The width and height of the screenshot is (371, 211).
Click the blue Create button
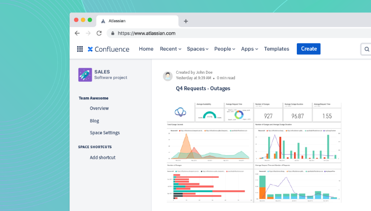[x=309, y=49]
